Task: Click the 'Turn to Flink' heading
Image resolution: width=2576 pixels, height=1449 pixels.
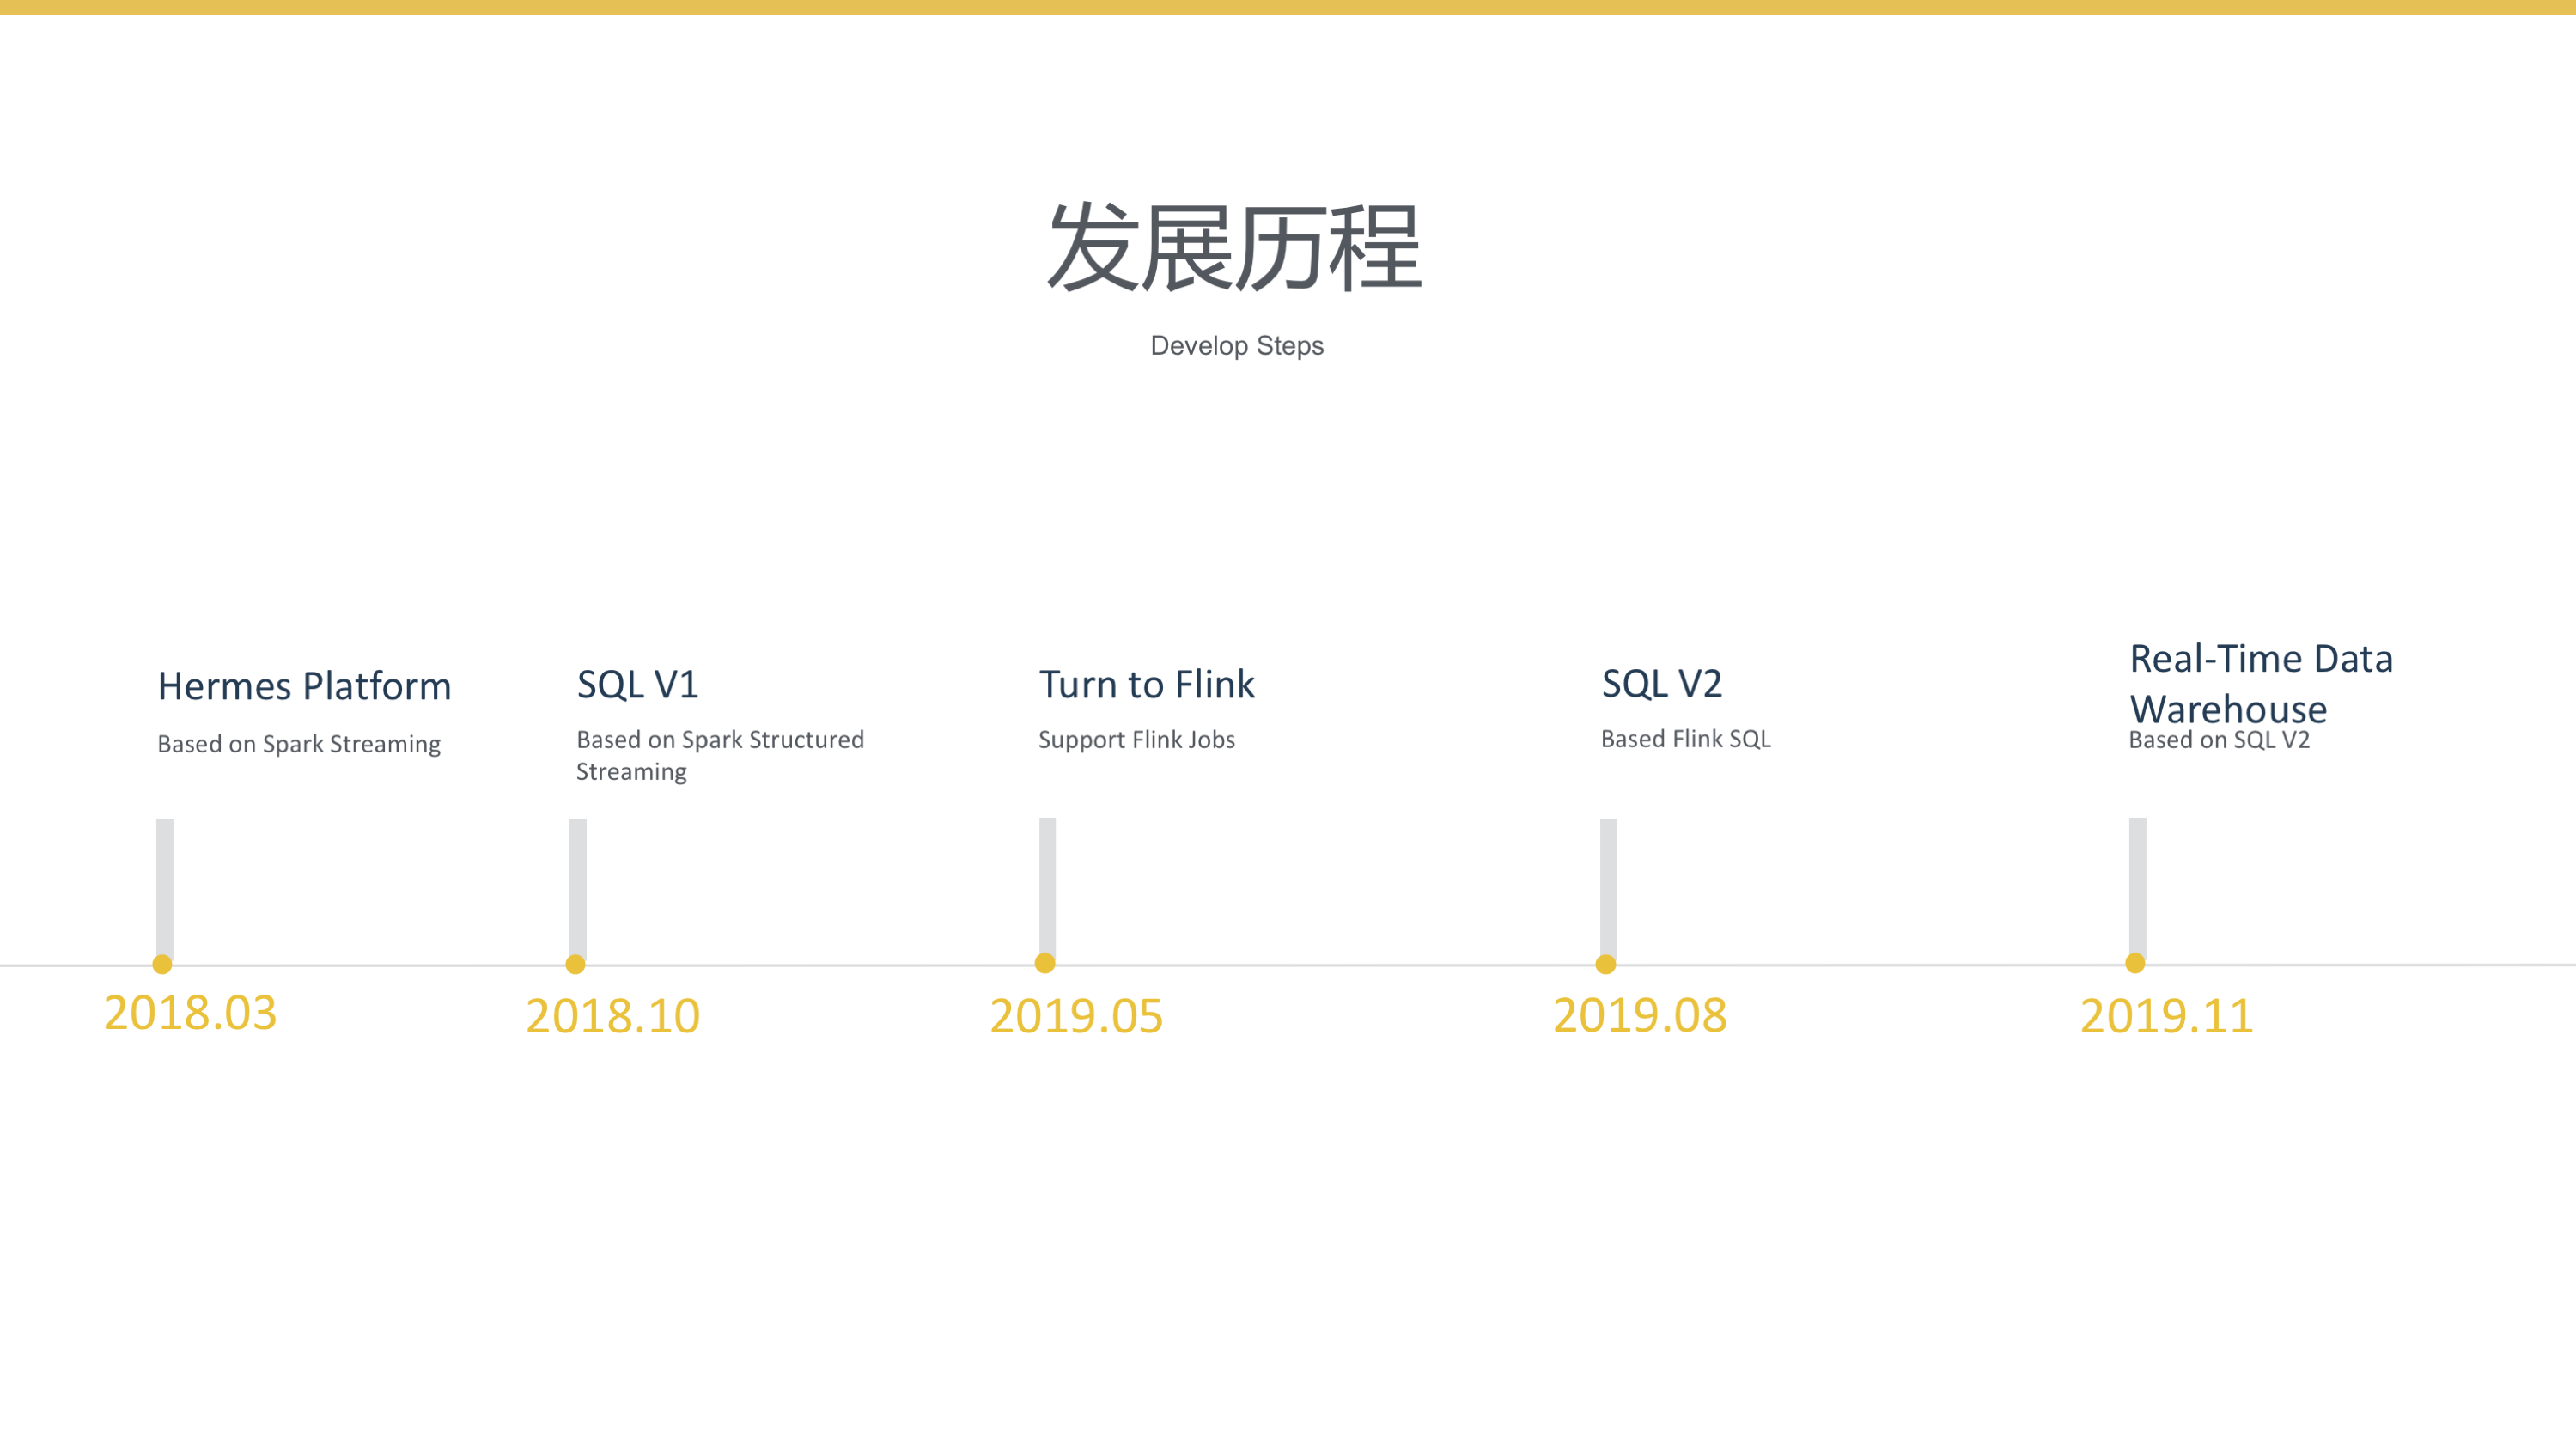Action: [1146, 684]
